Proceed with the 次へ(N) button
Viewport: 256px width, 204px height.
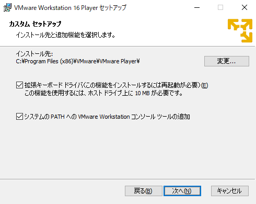[x=182, y=191]
